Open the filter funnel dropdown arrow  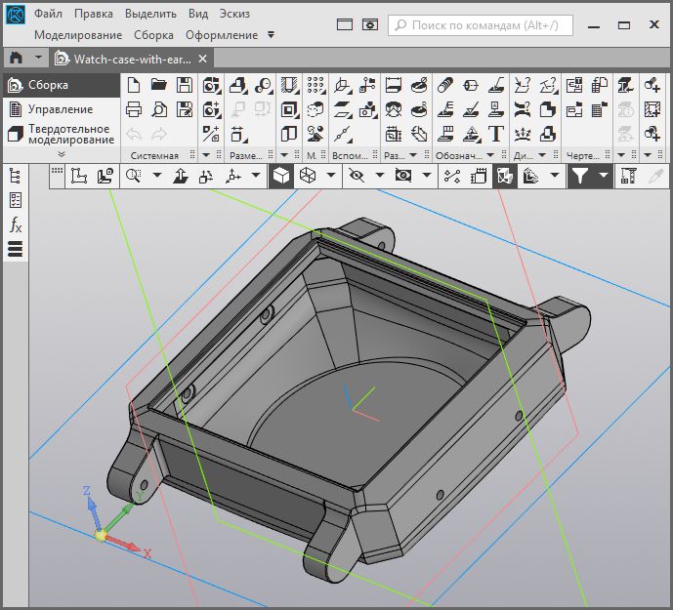pos(604,175)
